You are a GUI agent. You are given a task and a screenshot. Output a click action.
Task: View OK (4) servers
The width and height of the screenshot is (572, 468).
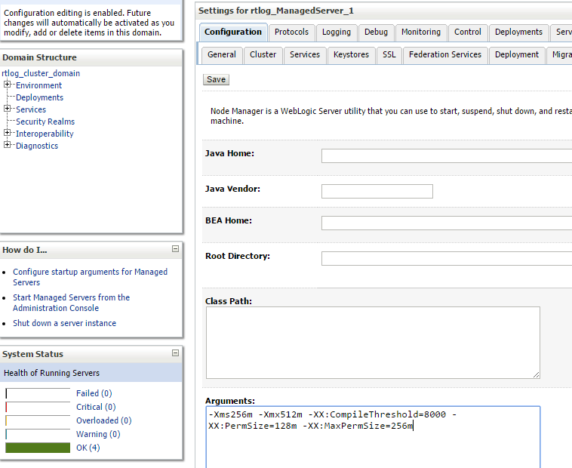point(88,448)
